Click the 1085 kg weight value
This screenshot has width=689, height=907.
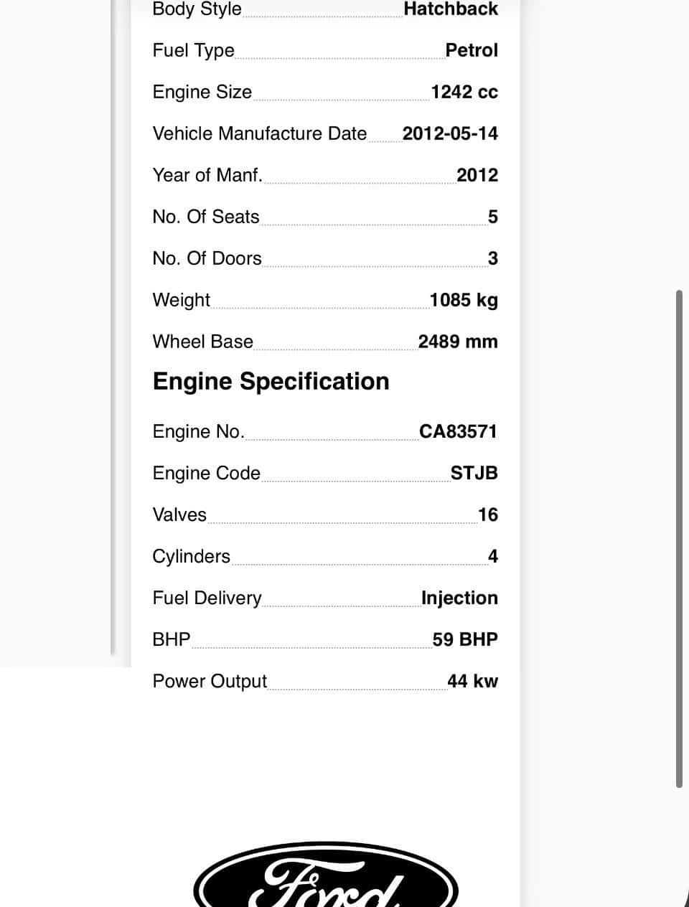click(x=464, y=300)
